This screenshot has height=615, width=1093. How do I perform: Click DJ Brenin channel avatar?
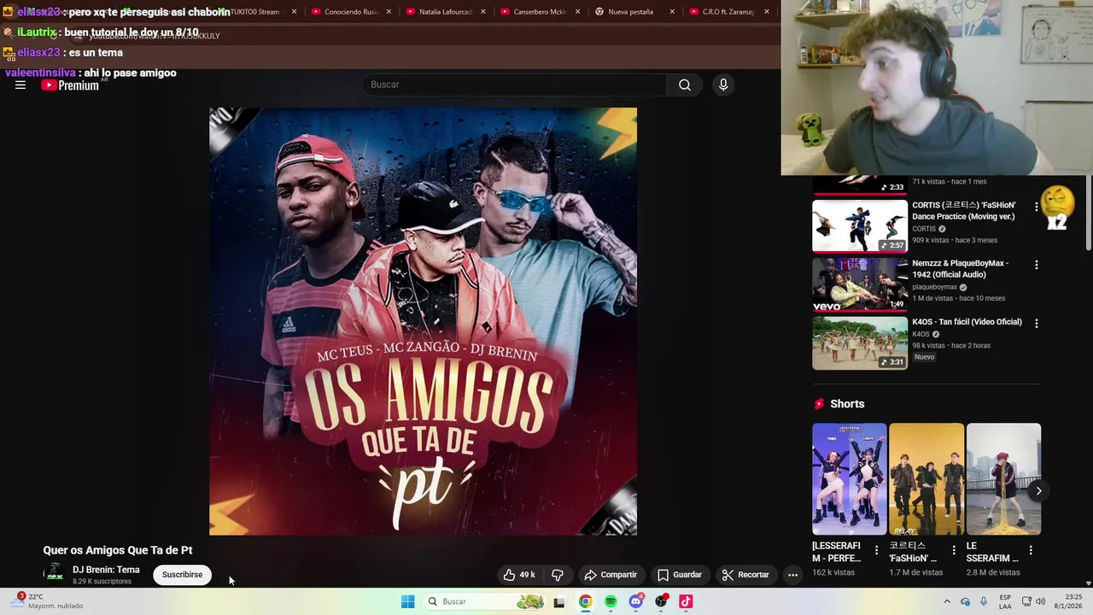click(55, 574)
